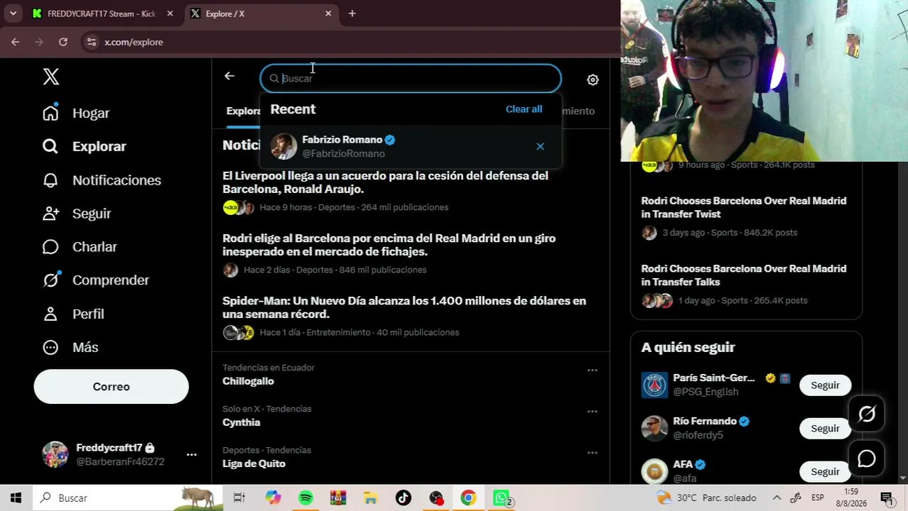This screenshot has width=908, height=511.
Task: Open rioferdy5 profile
Action: point(698,435)
